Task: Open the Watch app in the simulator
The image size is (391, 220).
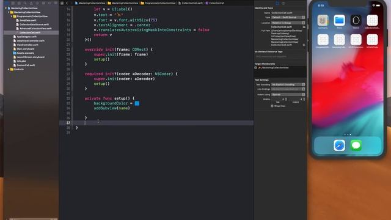Action: (356, 20)
